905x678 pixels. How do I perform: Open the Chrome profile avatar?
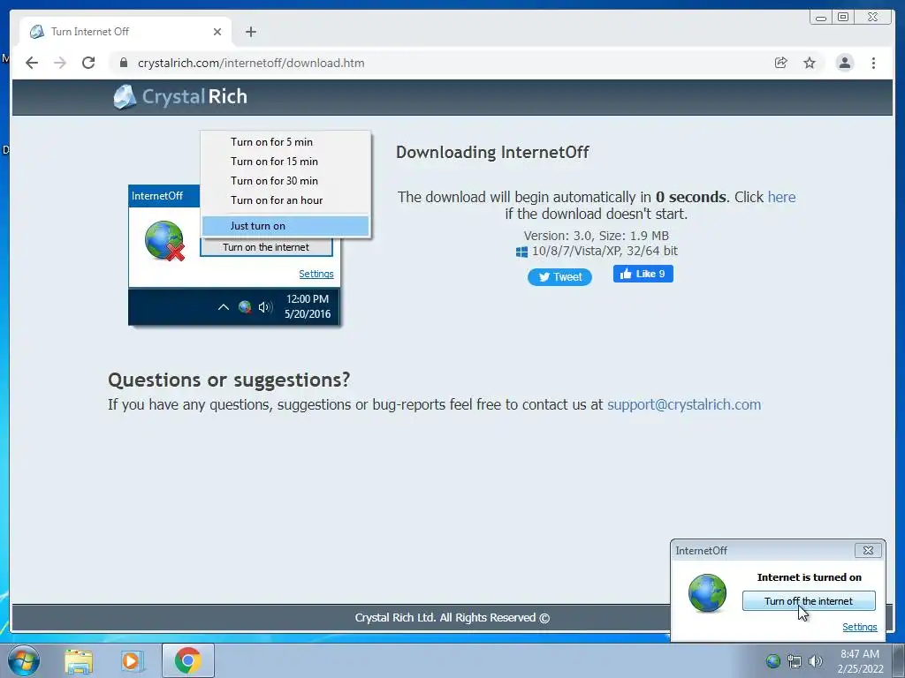click(x=844, y=63)
